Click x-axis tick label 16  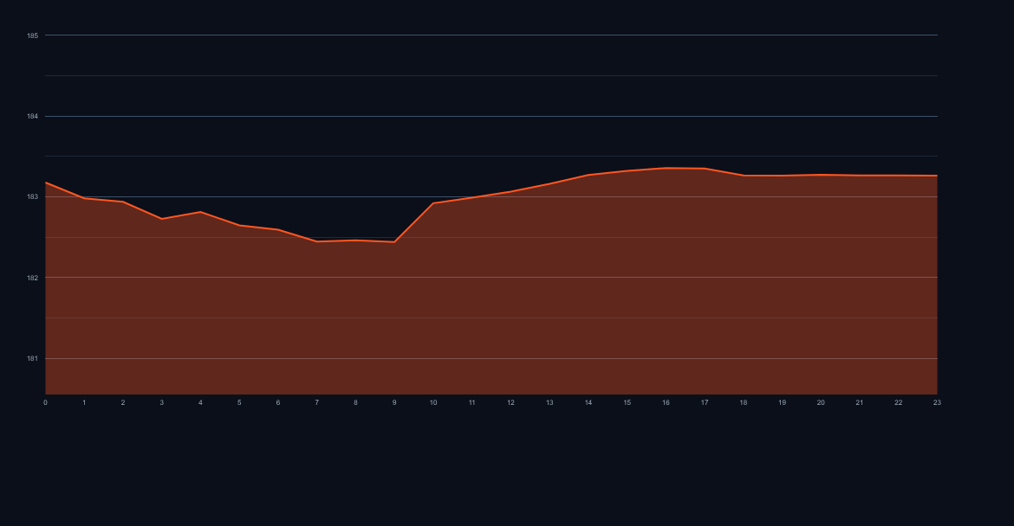pos(666,403)
